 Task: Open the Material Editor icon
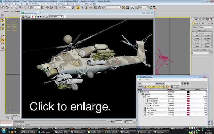128,8
